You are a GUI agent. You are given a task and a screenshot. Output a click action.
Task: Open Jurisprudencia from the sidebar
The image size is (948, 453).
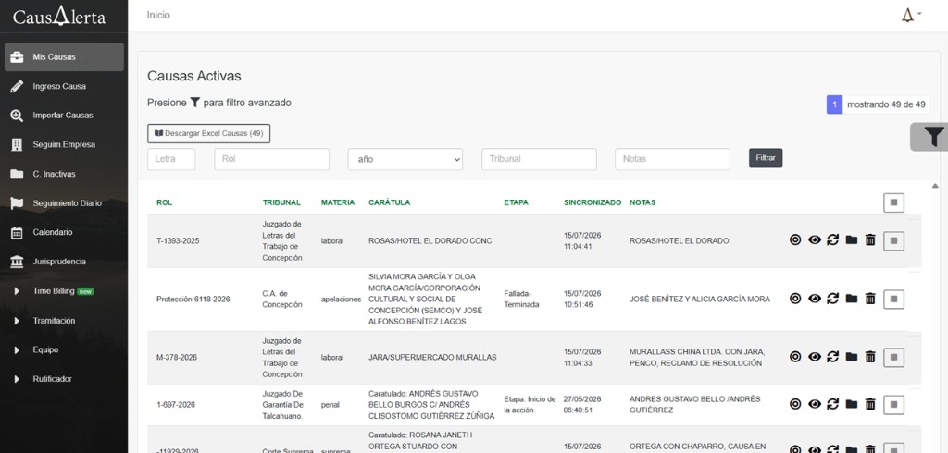[x=58, y=262]
